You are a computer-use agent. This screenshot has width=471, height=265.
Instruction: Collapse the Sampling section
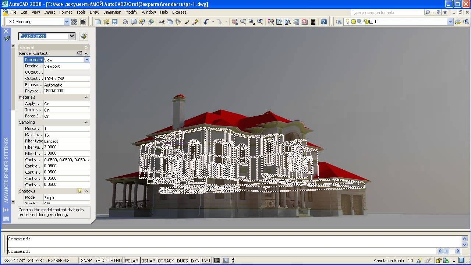[86, 122]
